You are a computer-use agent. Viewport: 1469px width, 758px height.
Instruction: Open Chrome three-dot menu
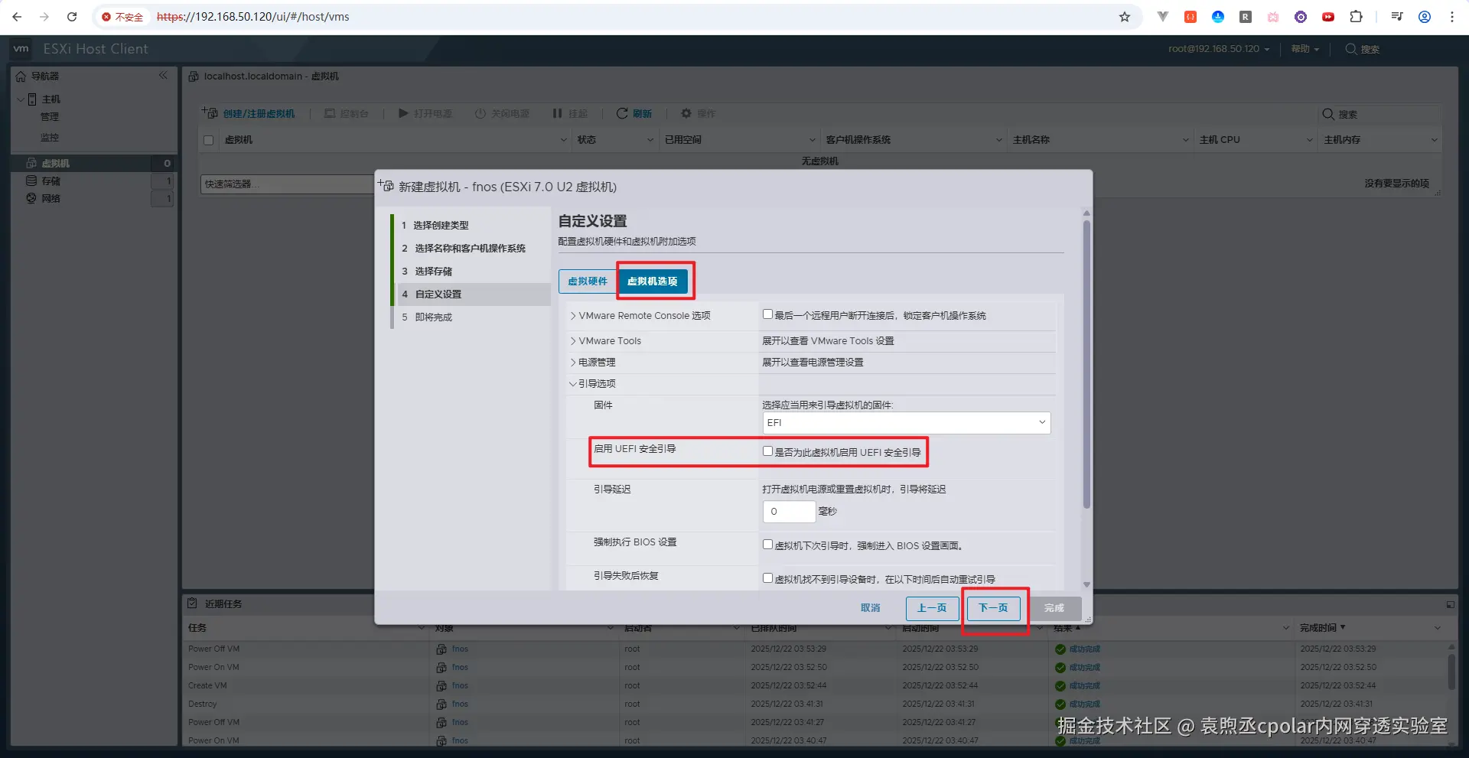pos(1452,17)
